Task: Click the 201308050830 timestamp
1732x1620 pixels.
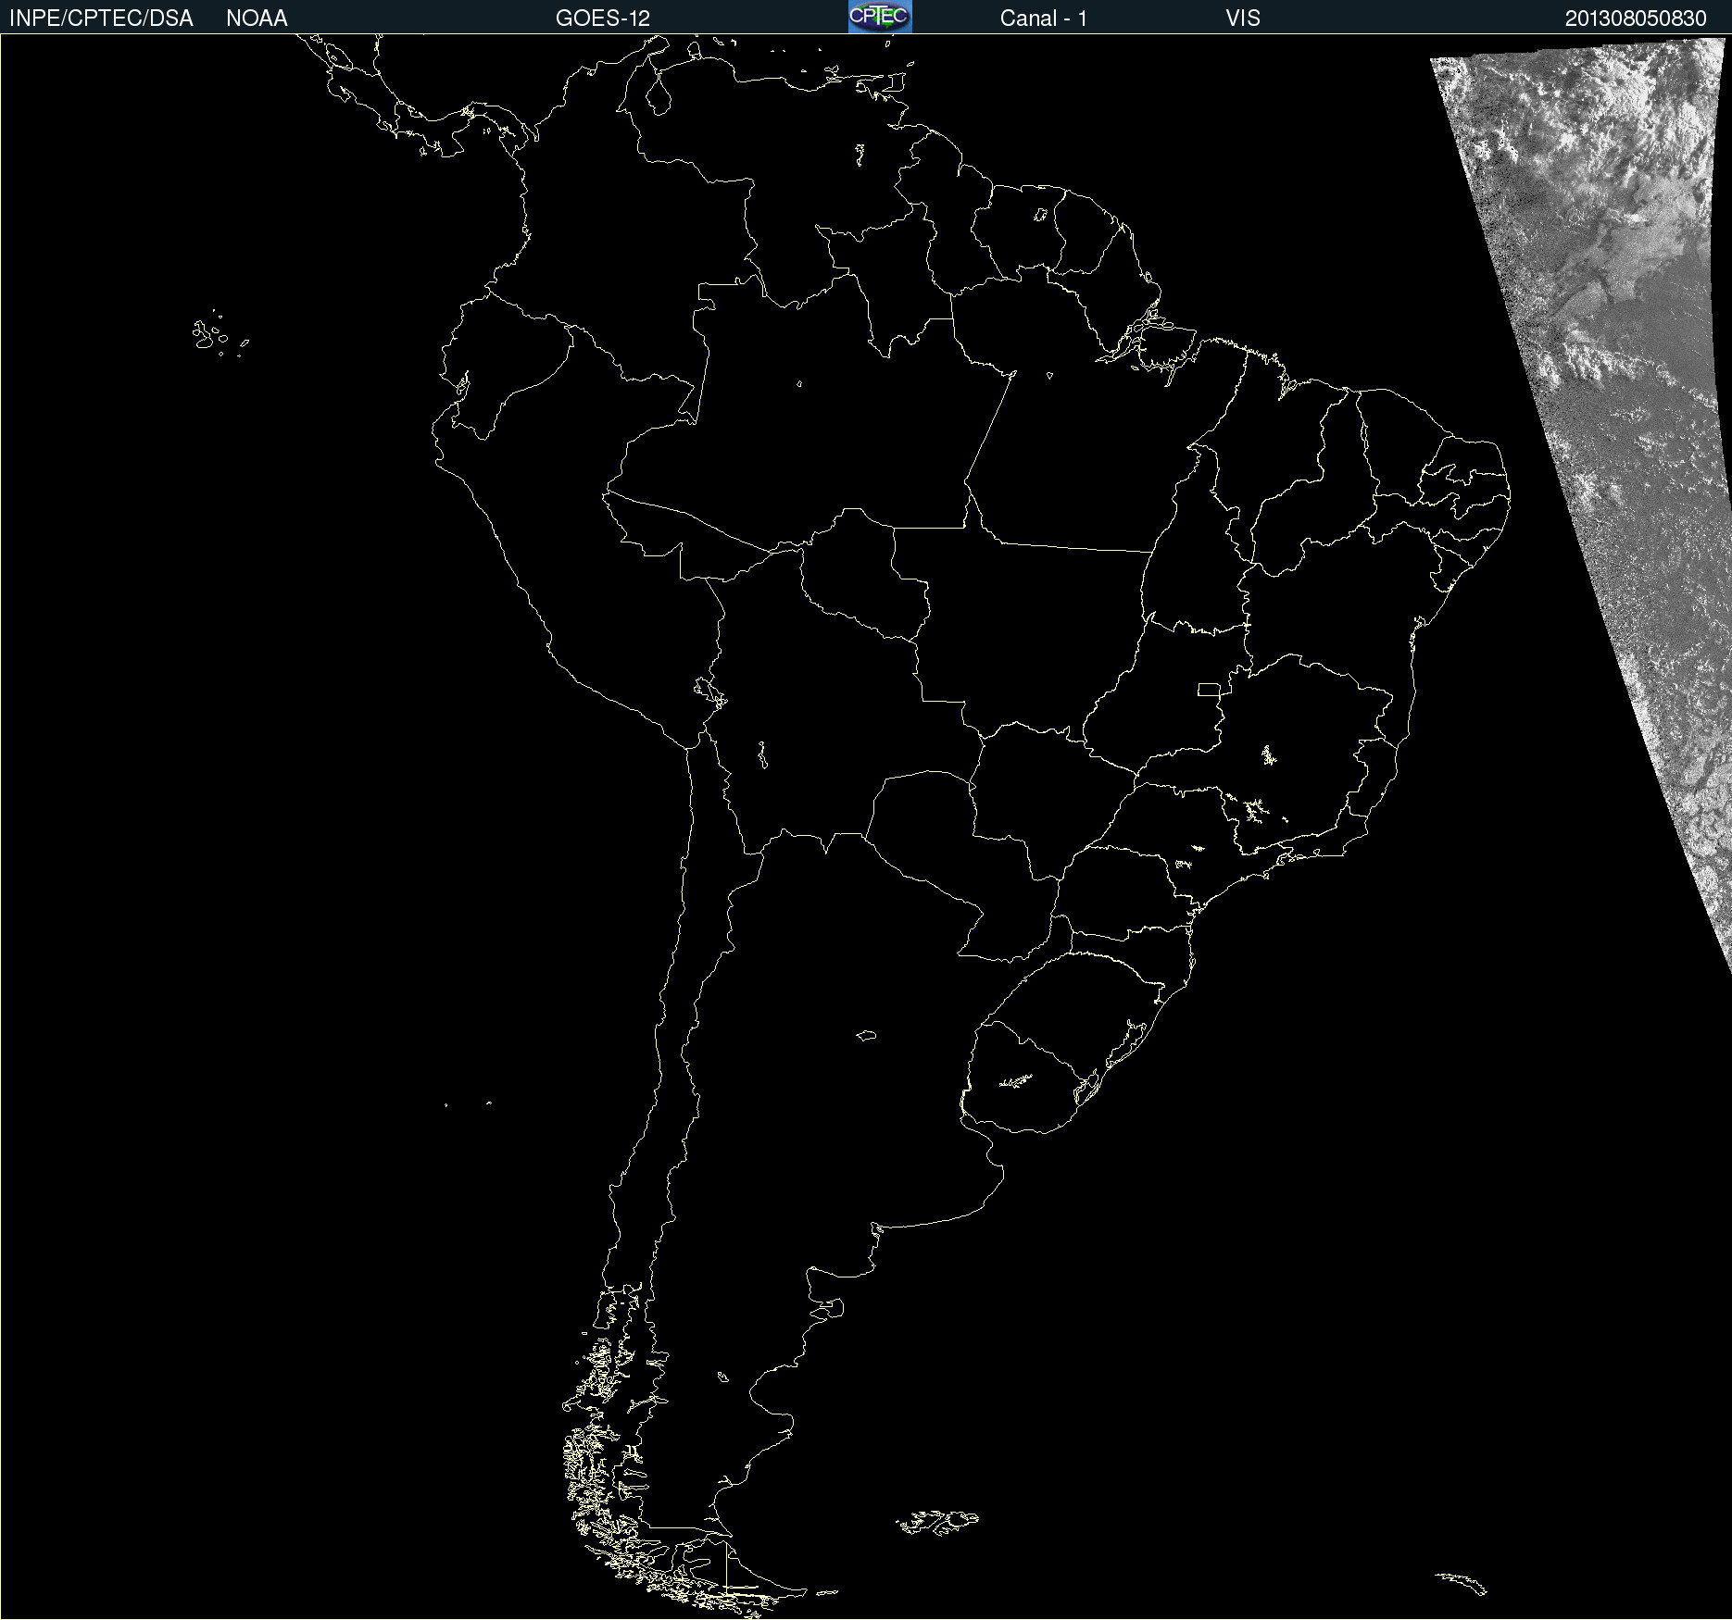Action: [x=1636, y=19]
